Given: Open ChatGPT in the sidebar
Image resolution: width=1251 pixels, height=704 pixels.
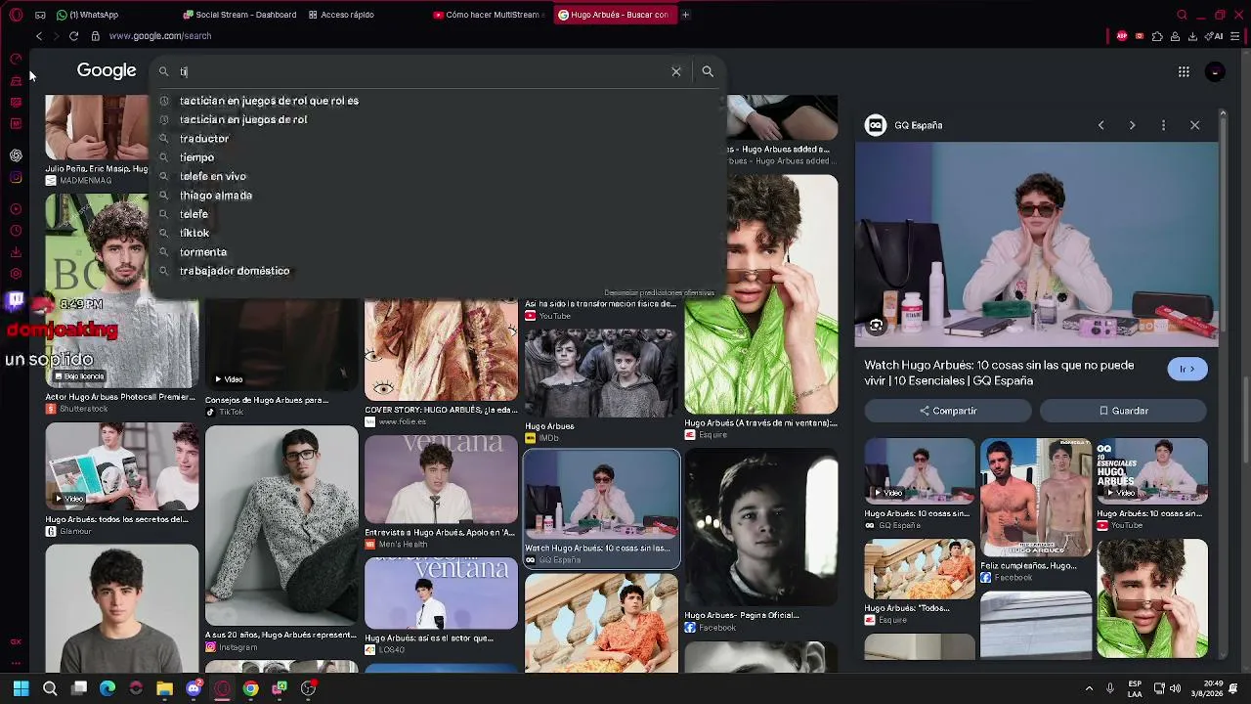Looking at the screenshot, I should pos(16,155).
